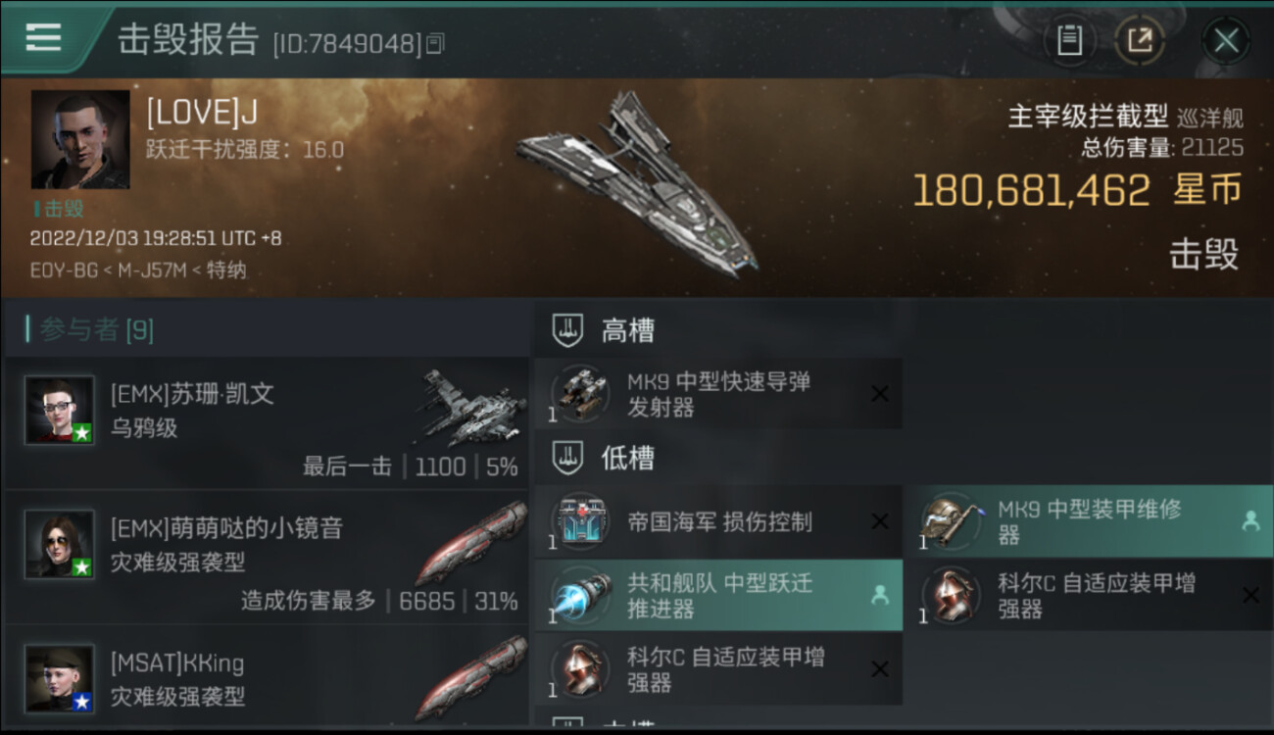
Task: Open the hamburger menu icon
Action: point(43,37)
